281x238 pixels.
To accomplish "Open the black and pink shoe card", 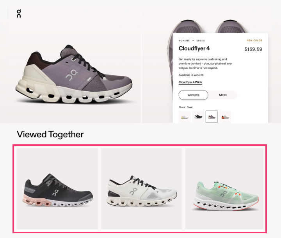I will 57,189.
